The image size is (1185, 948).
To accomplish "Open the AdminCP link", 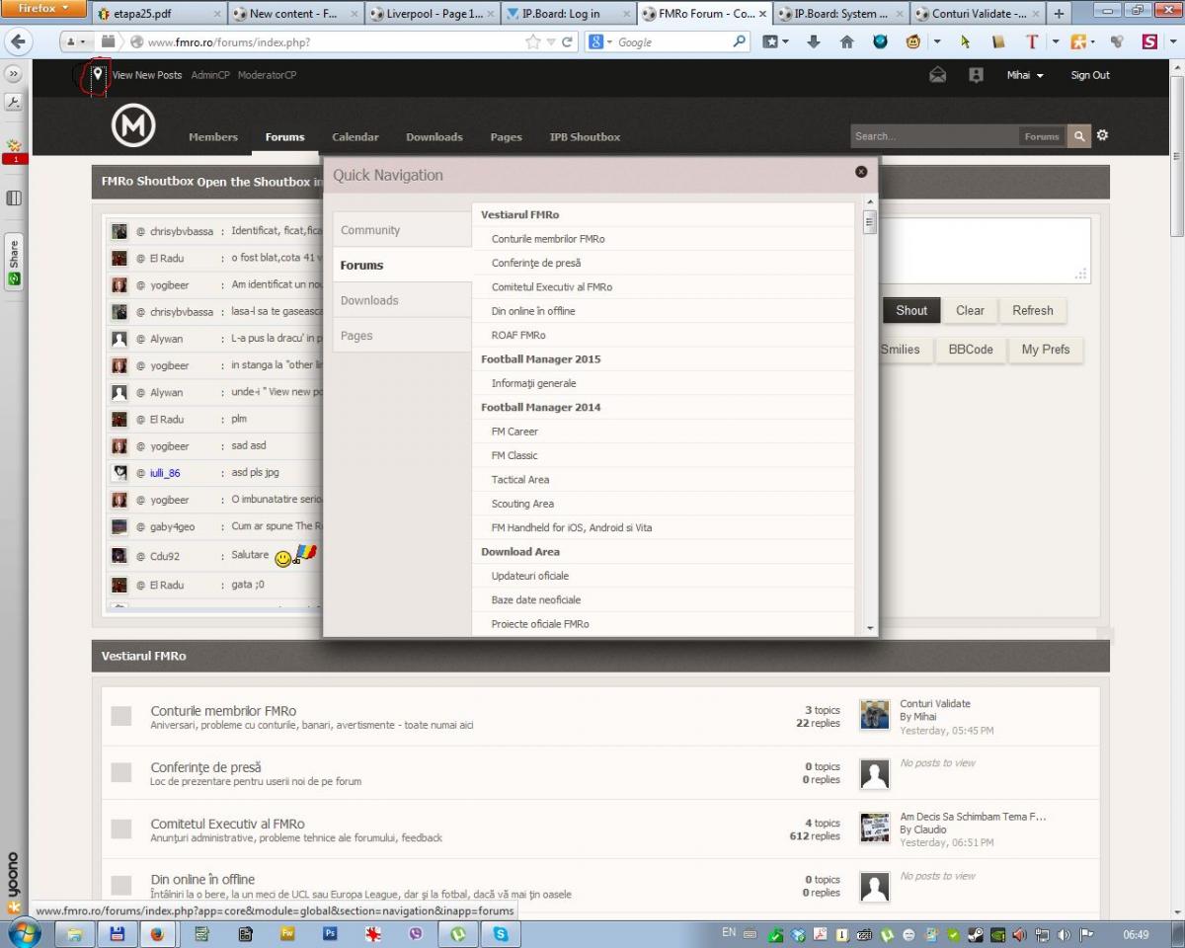I will 210,75.
